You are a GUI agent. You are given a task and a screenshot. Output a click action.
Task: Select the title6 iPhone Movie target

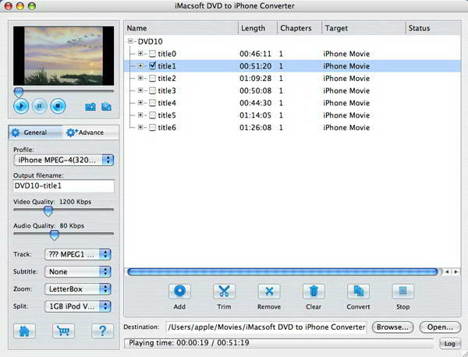click(x=346, y=127)
